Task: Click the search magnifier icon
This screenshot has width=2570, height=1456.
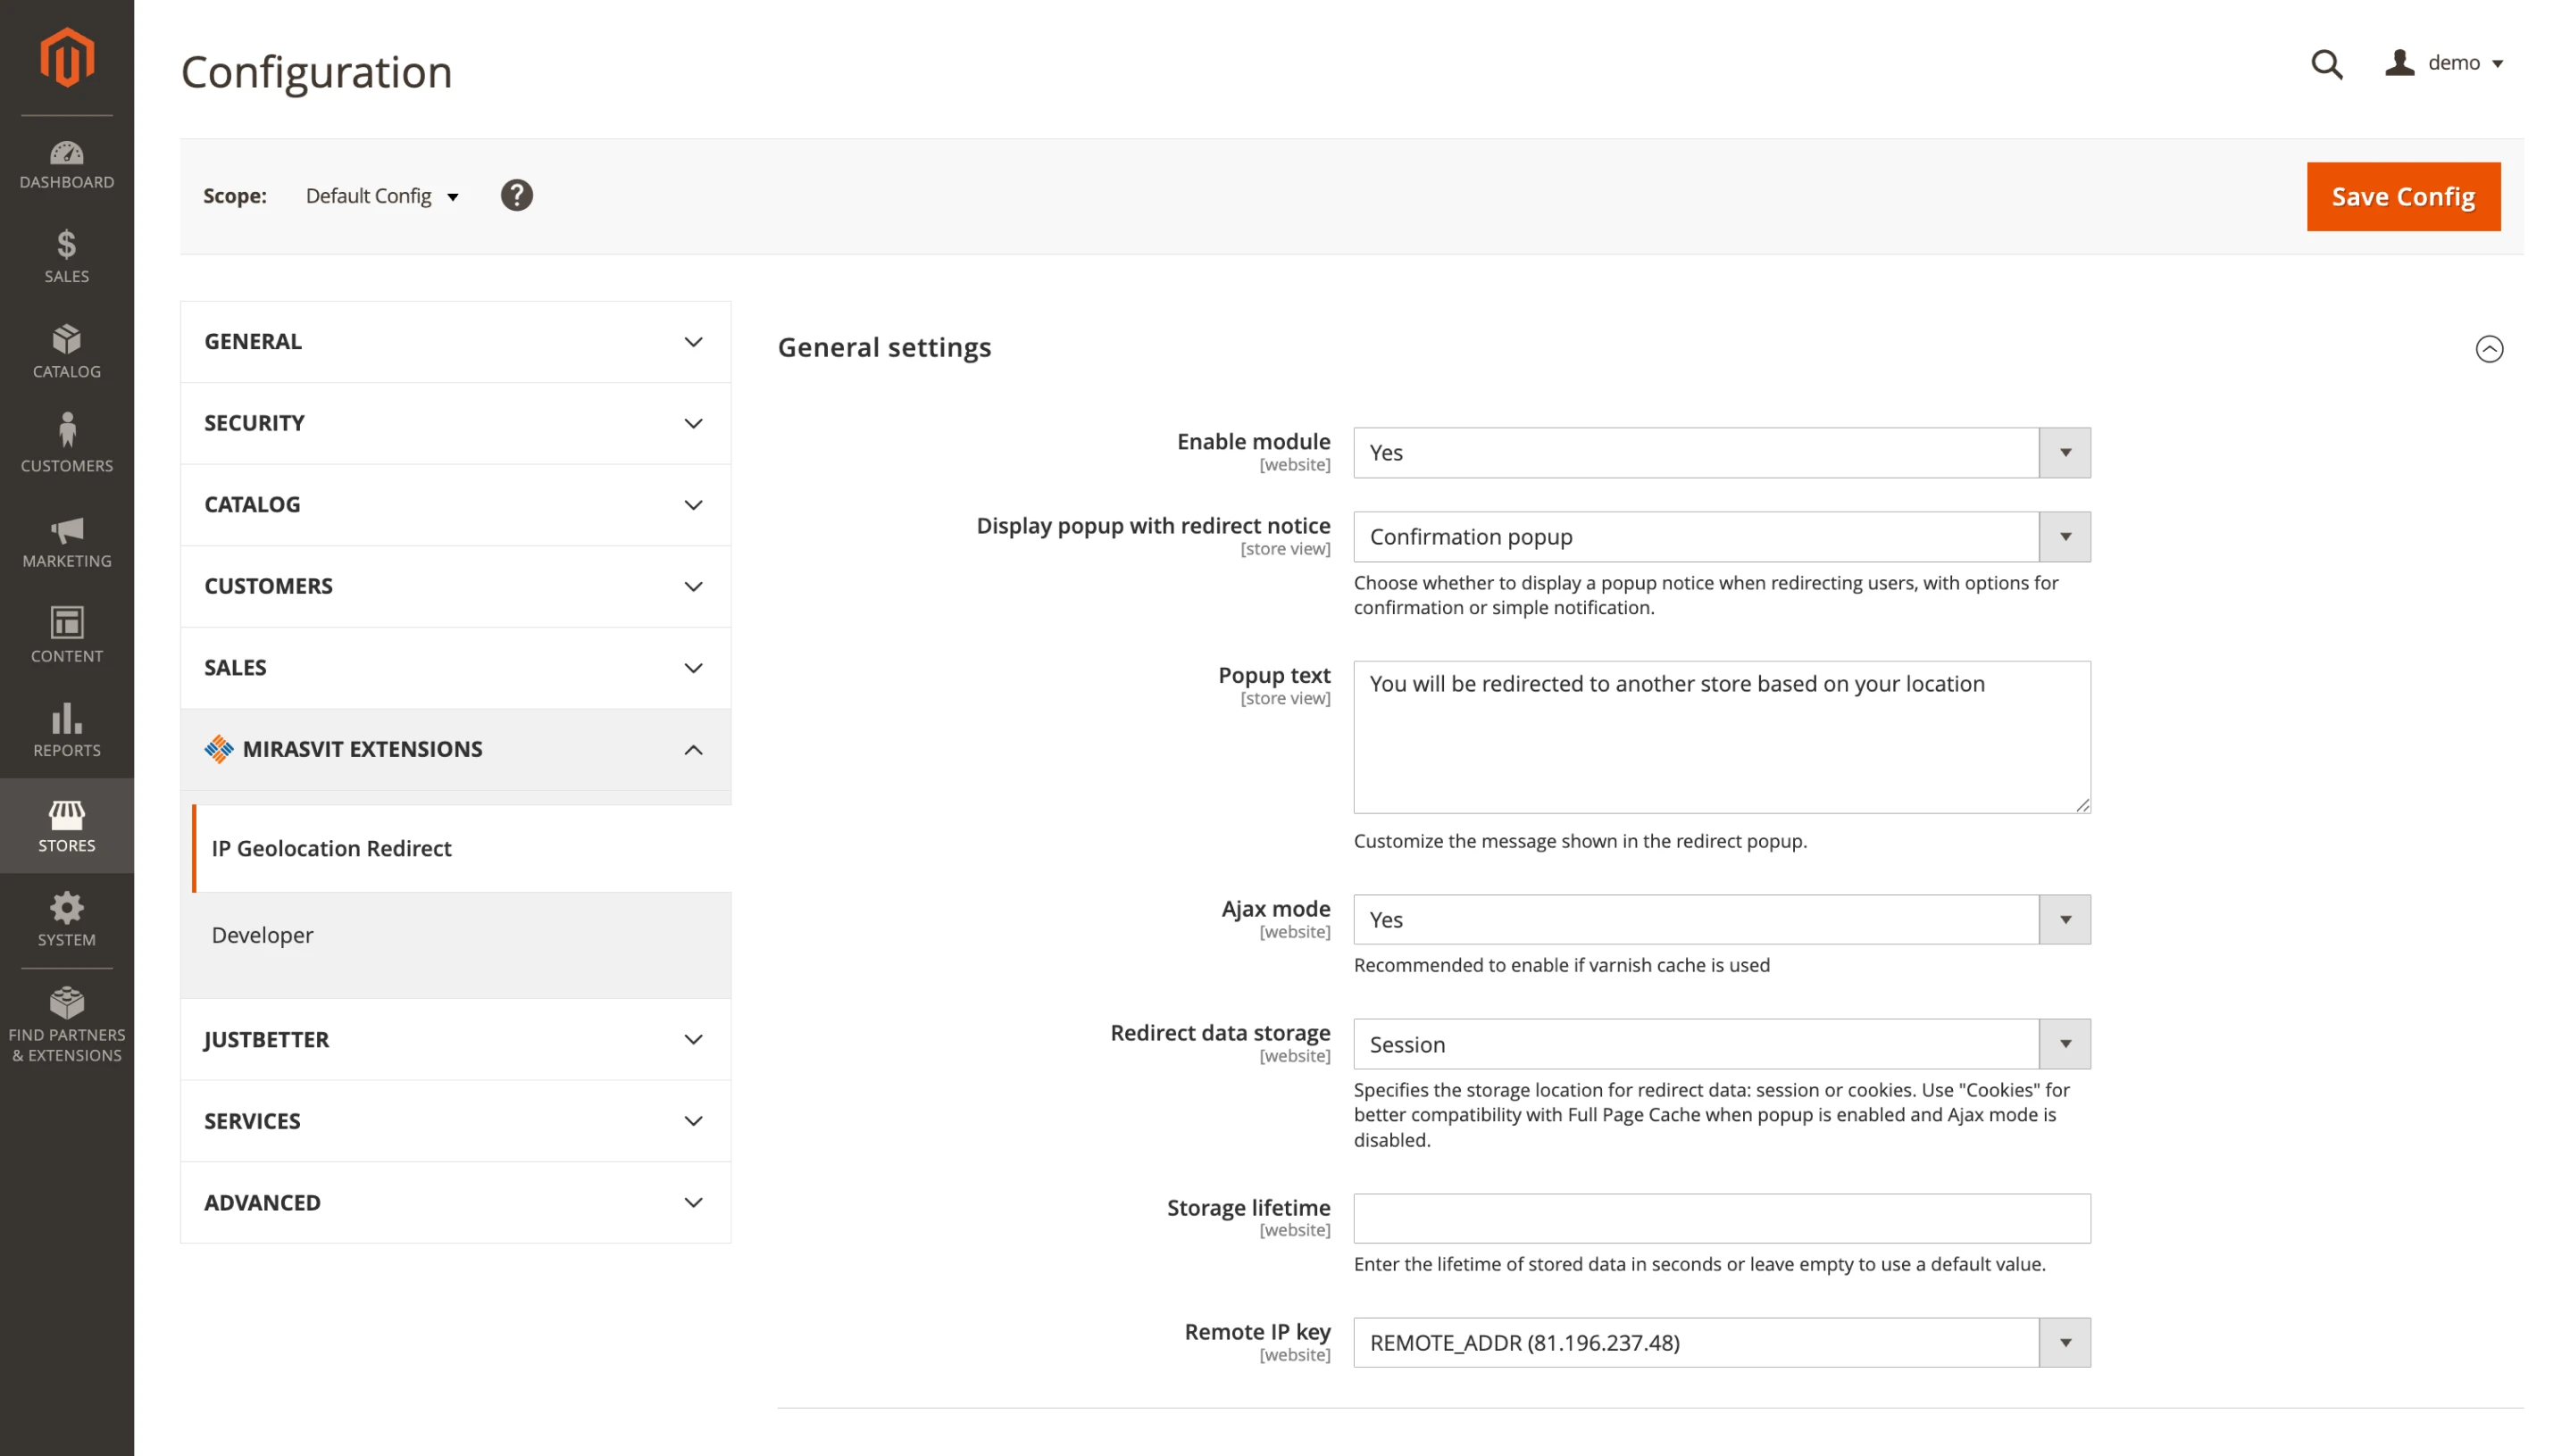Action: pyautogui.click(x=2327, y=63)
